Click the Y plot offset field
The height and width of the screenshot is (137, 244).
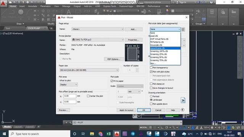click(70, 102)
